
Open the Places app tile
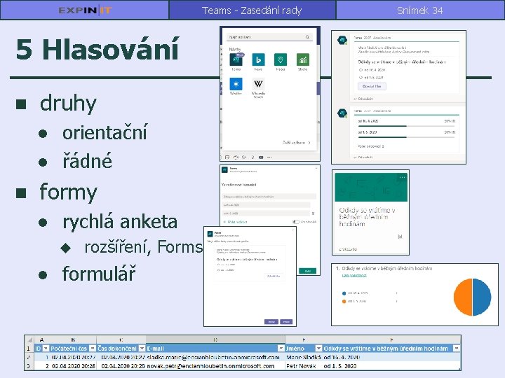click(x=280, y=60)
